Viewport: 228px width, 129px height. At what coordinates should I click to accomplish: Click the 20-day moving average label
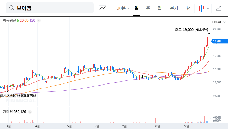point(22,21)
